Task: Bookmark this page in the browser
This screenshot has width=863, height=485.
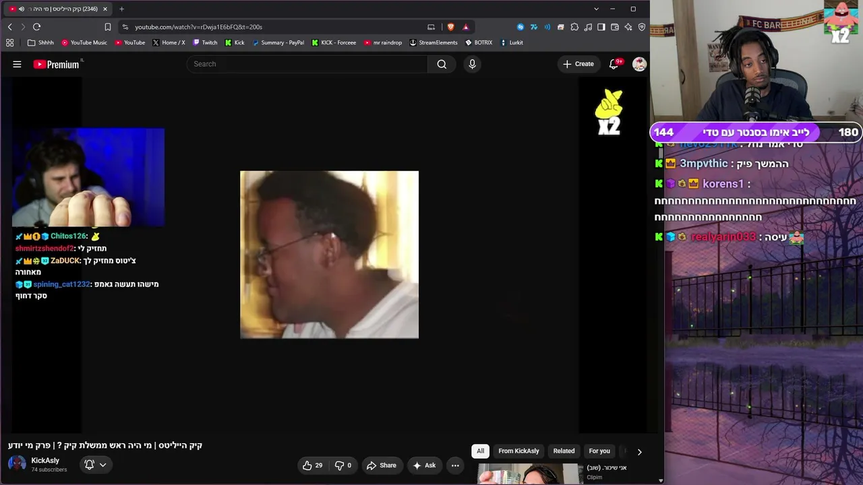Action: coord(108,27)
